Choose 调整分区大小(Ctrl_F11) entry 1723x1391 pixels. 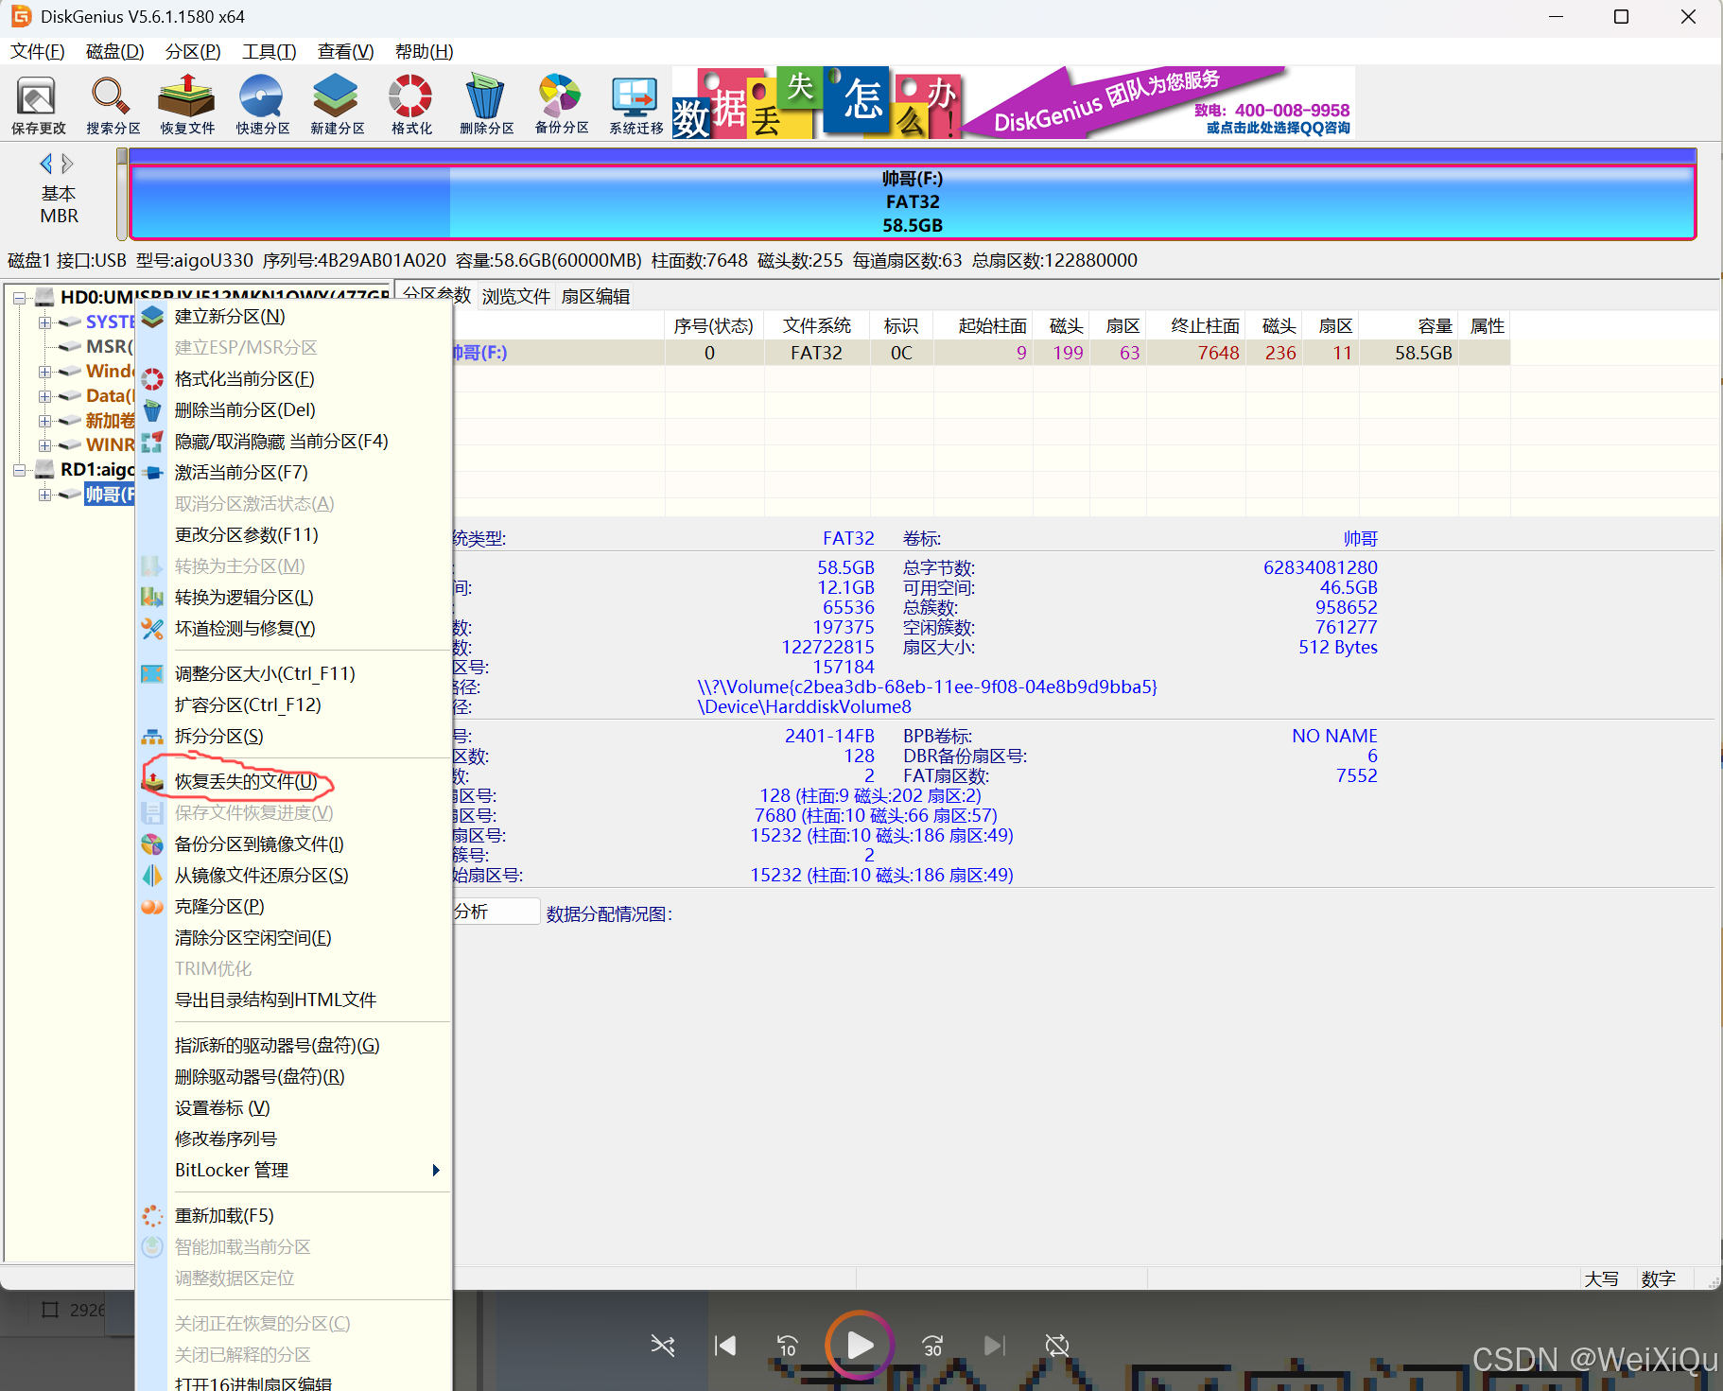click(x=294, y=673)
